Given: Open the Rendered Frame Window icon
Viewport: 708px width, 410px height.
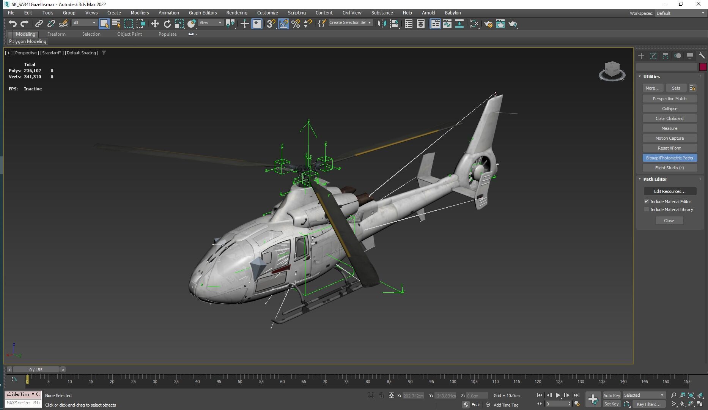Looking at the screenshot, I should pyautogui.click(x=500, y=24).
